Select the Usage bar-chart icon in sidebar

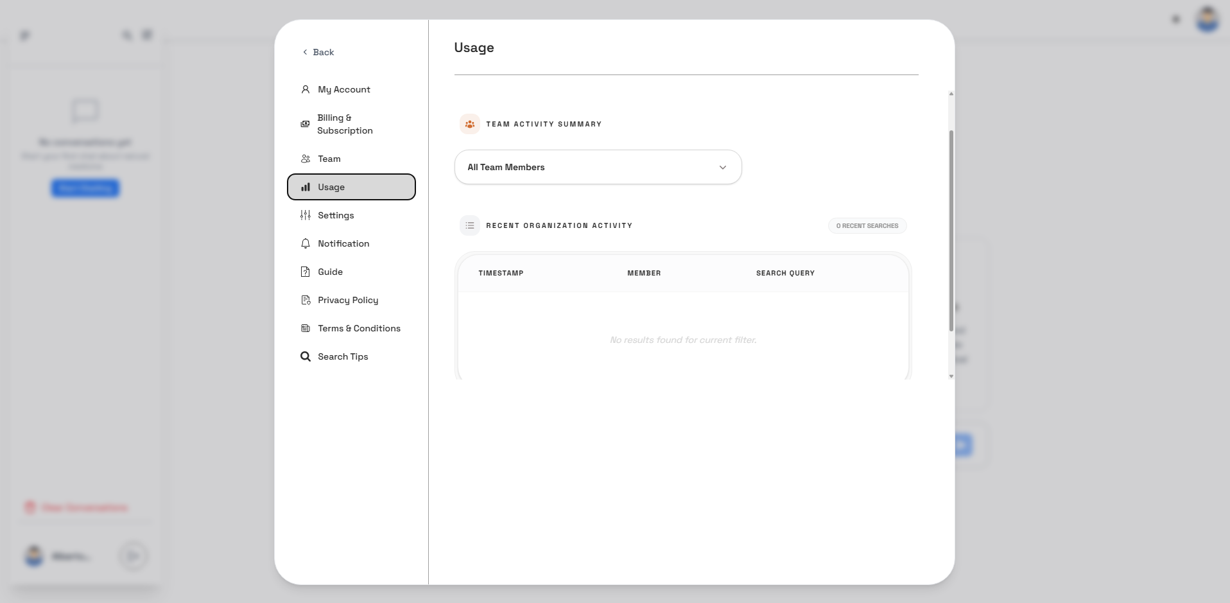[x=306, y=187]
